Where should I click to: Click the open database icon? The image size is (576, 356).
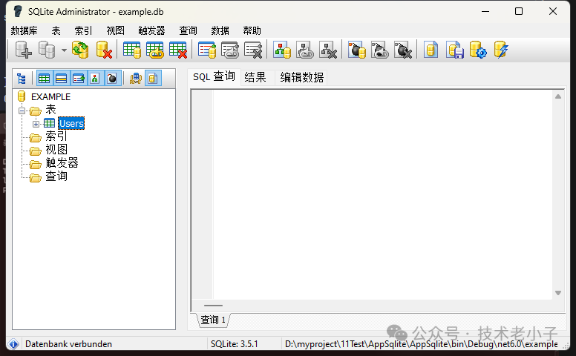47,50
